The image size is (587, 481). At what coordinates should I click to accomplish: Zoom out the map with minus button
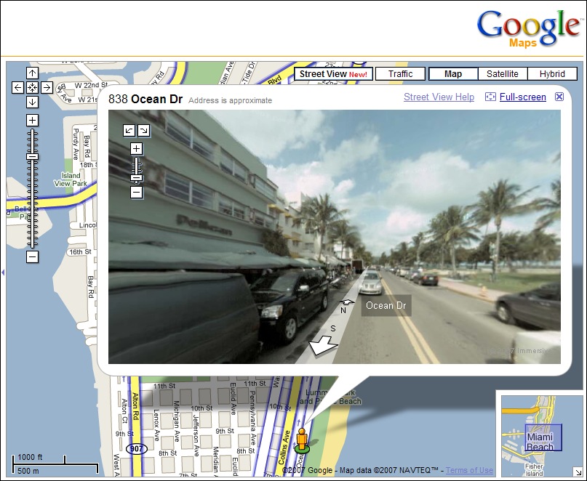tap(32, 256)
